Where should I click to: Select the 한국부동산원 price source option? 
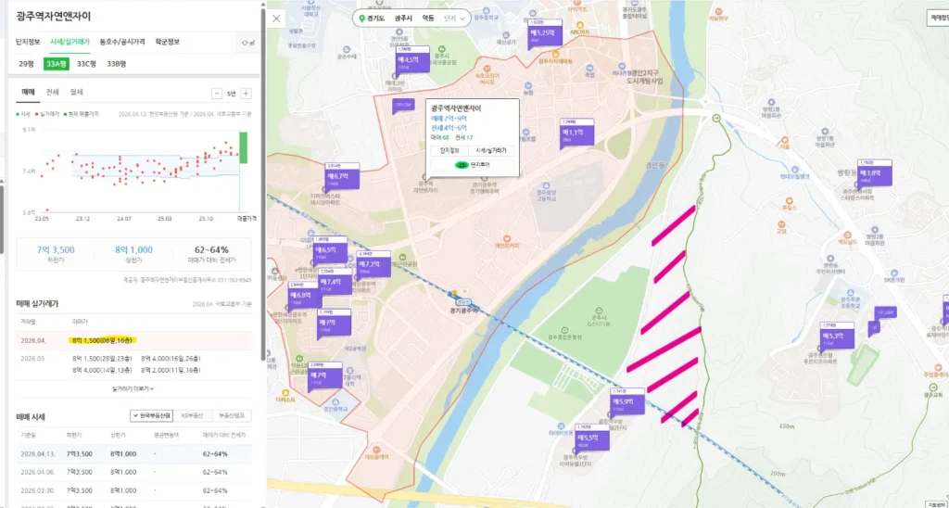[x=153, y=416]
